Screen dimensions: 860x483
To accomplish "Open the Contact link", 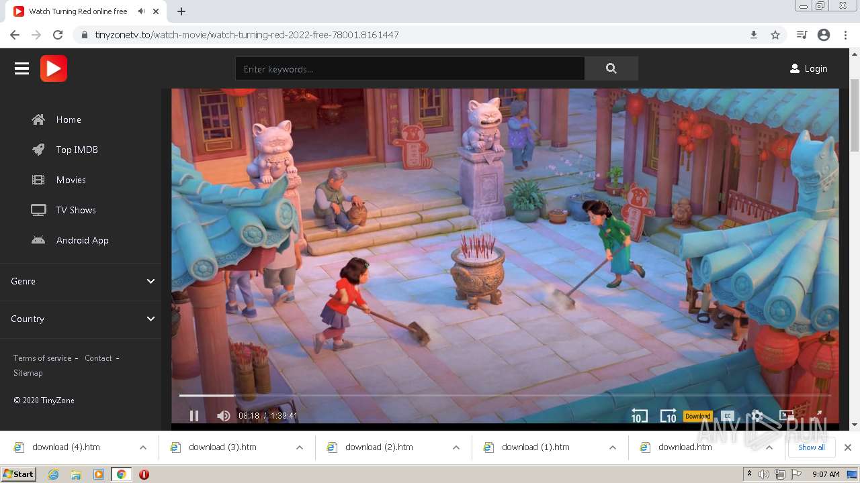I will (x=98, y=358).
